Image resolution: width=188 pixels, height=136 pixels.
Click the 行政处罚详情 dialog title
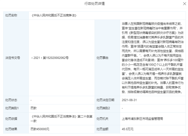pyautogui.click(x=95, y=3)
